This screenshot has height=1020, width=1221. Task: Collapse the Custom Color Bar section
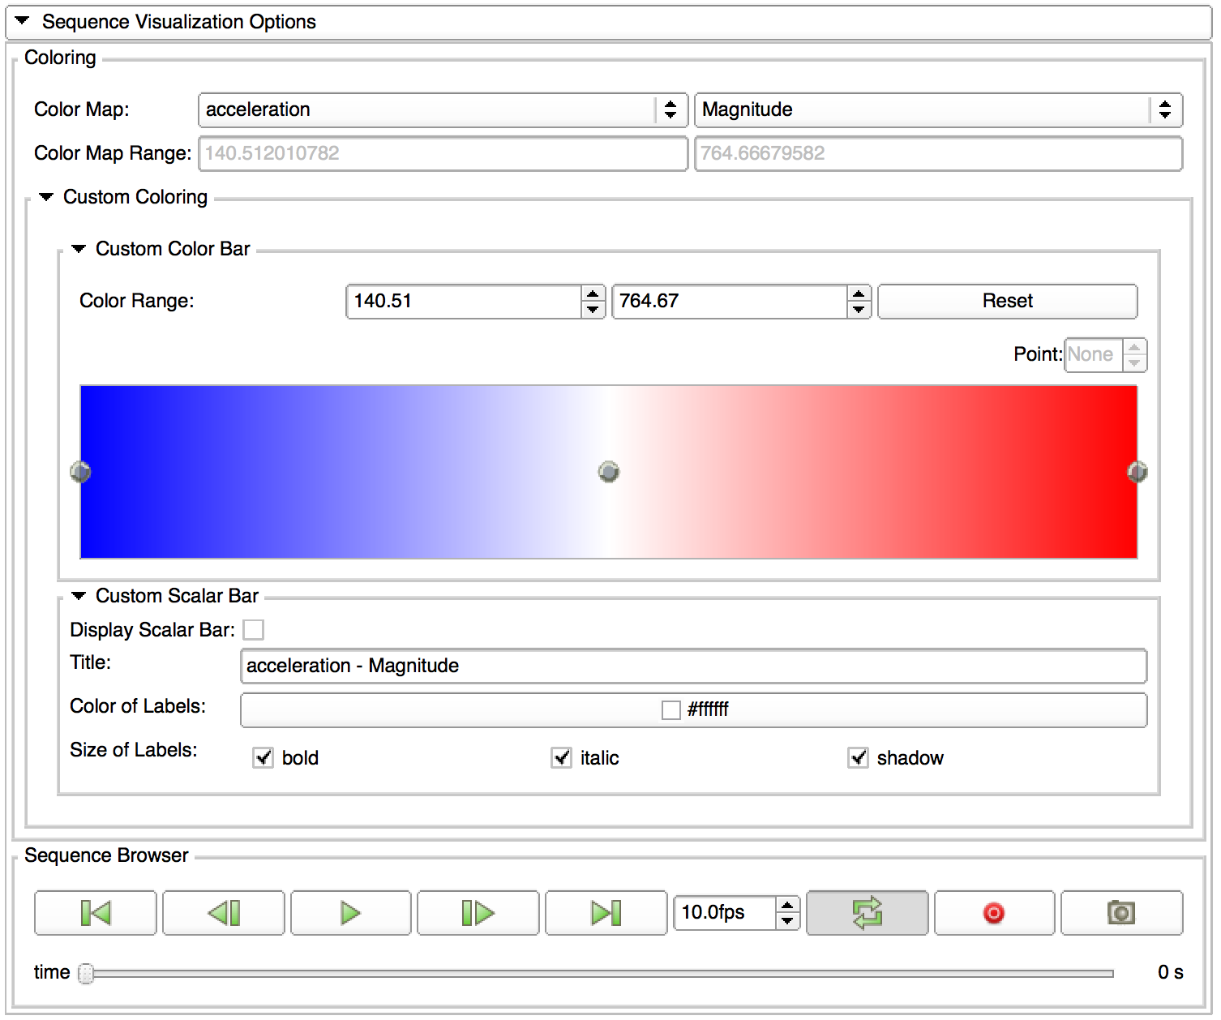pos(79,249)
